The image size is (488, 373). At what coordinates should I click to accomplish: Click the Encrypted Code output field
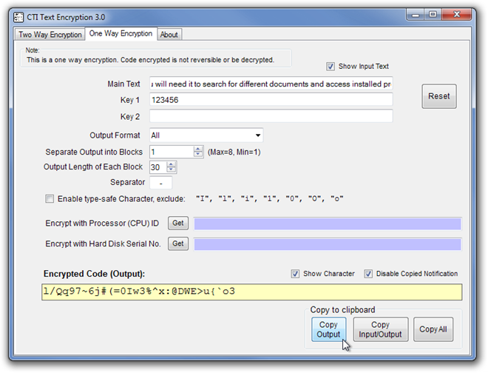(252, 292)
